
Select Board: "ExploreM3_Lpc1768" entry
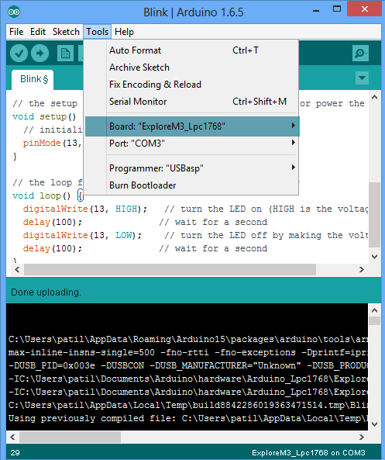coord(192,126)
